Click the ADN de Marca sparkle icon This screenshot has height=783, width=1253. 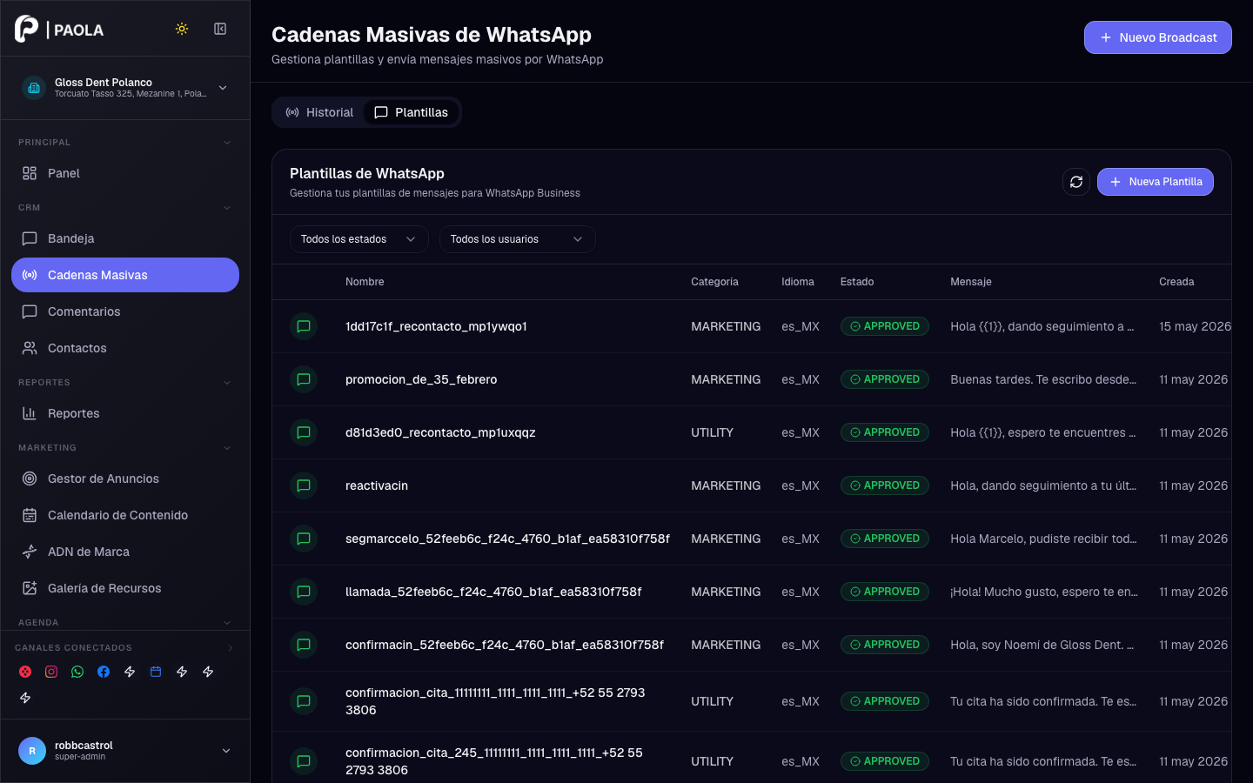[30, 552]
